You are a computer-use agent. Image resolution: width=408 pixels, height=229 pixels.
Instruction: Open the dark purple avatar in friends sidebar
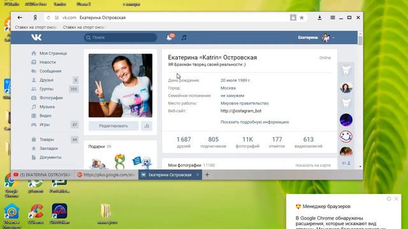tap(346, 120)
